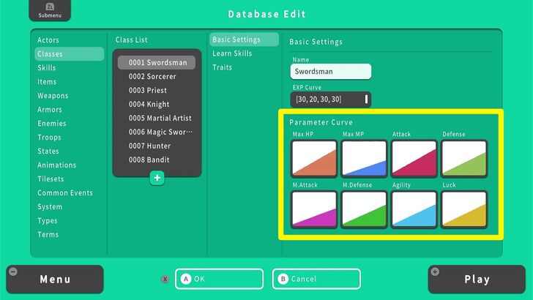This screenshot has width=533, height=300.
Task: Open Common Events category
Action: pos(65,193)
